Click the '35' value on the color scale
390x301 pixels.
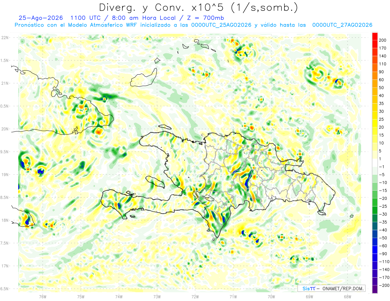tap(382, 103)
